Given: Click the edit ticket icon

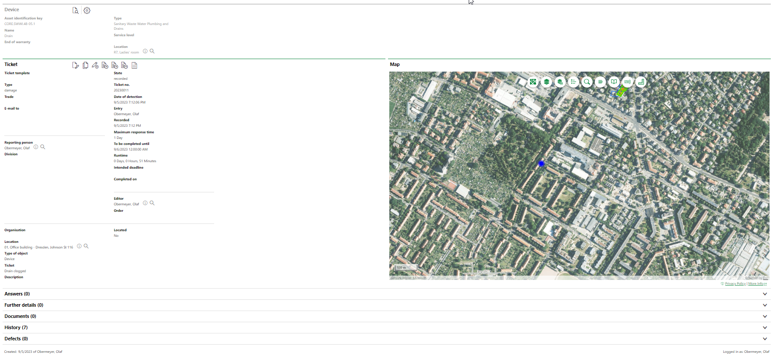Looking at the screenshot, I should 76,66.
